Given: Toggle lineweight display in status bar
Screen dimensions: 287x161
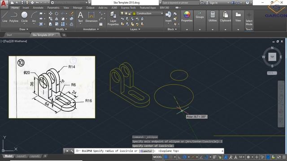Looking at the screenshot, I should point(215,157).
